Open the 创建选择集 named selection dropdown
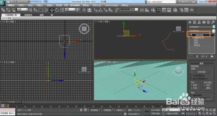Screen dimensions: 217x116 pos(129,9)
